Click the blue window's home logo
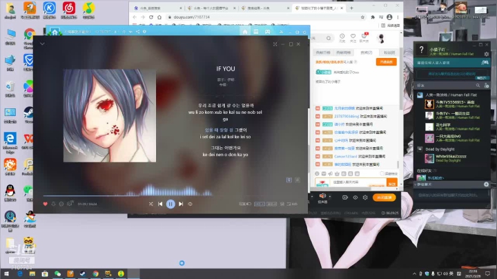The width and height of the screenshot is (497, 279). (55, 32)
